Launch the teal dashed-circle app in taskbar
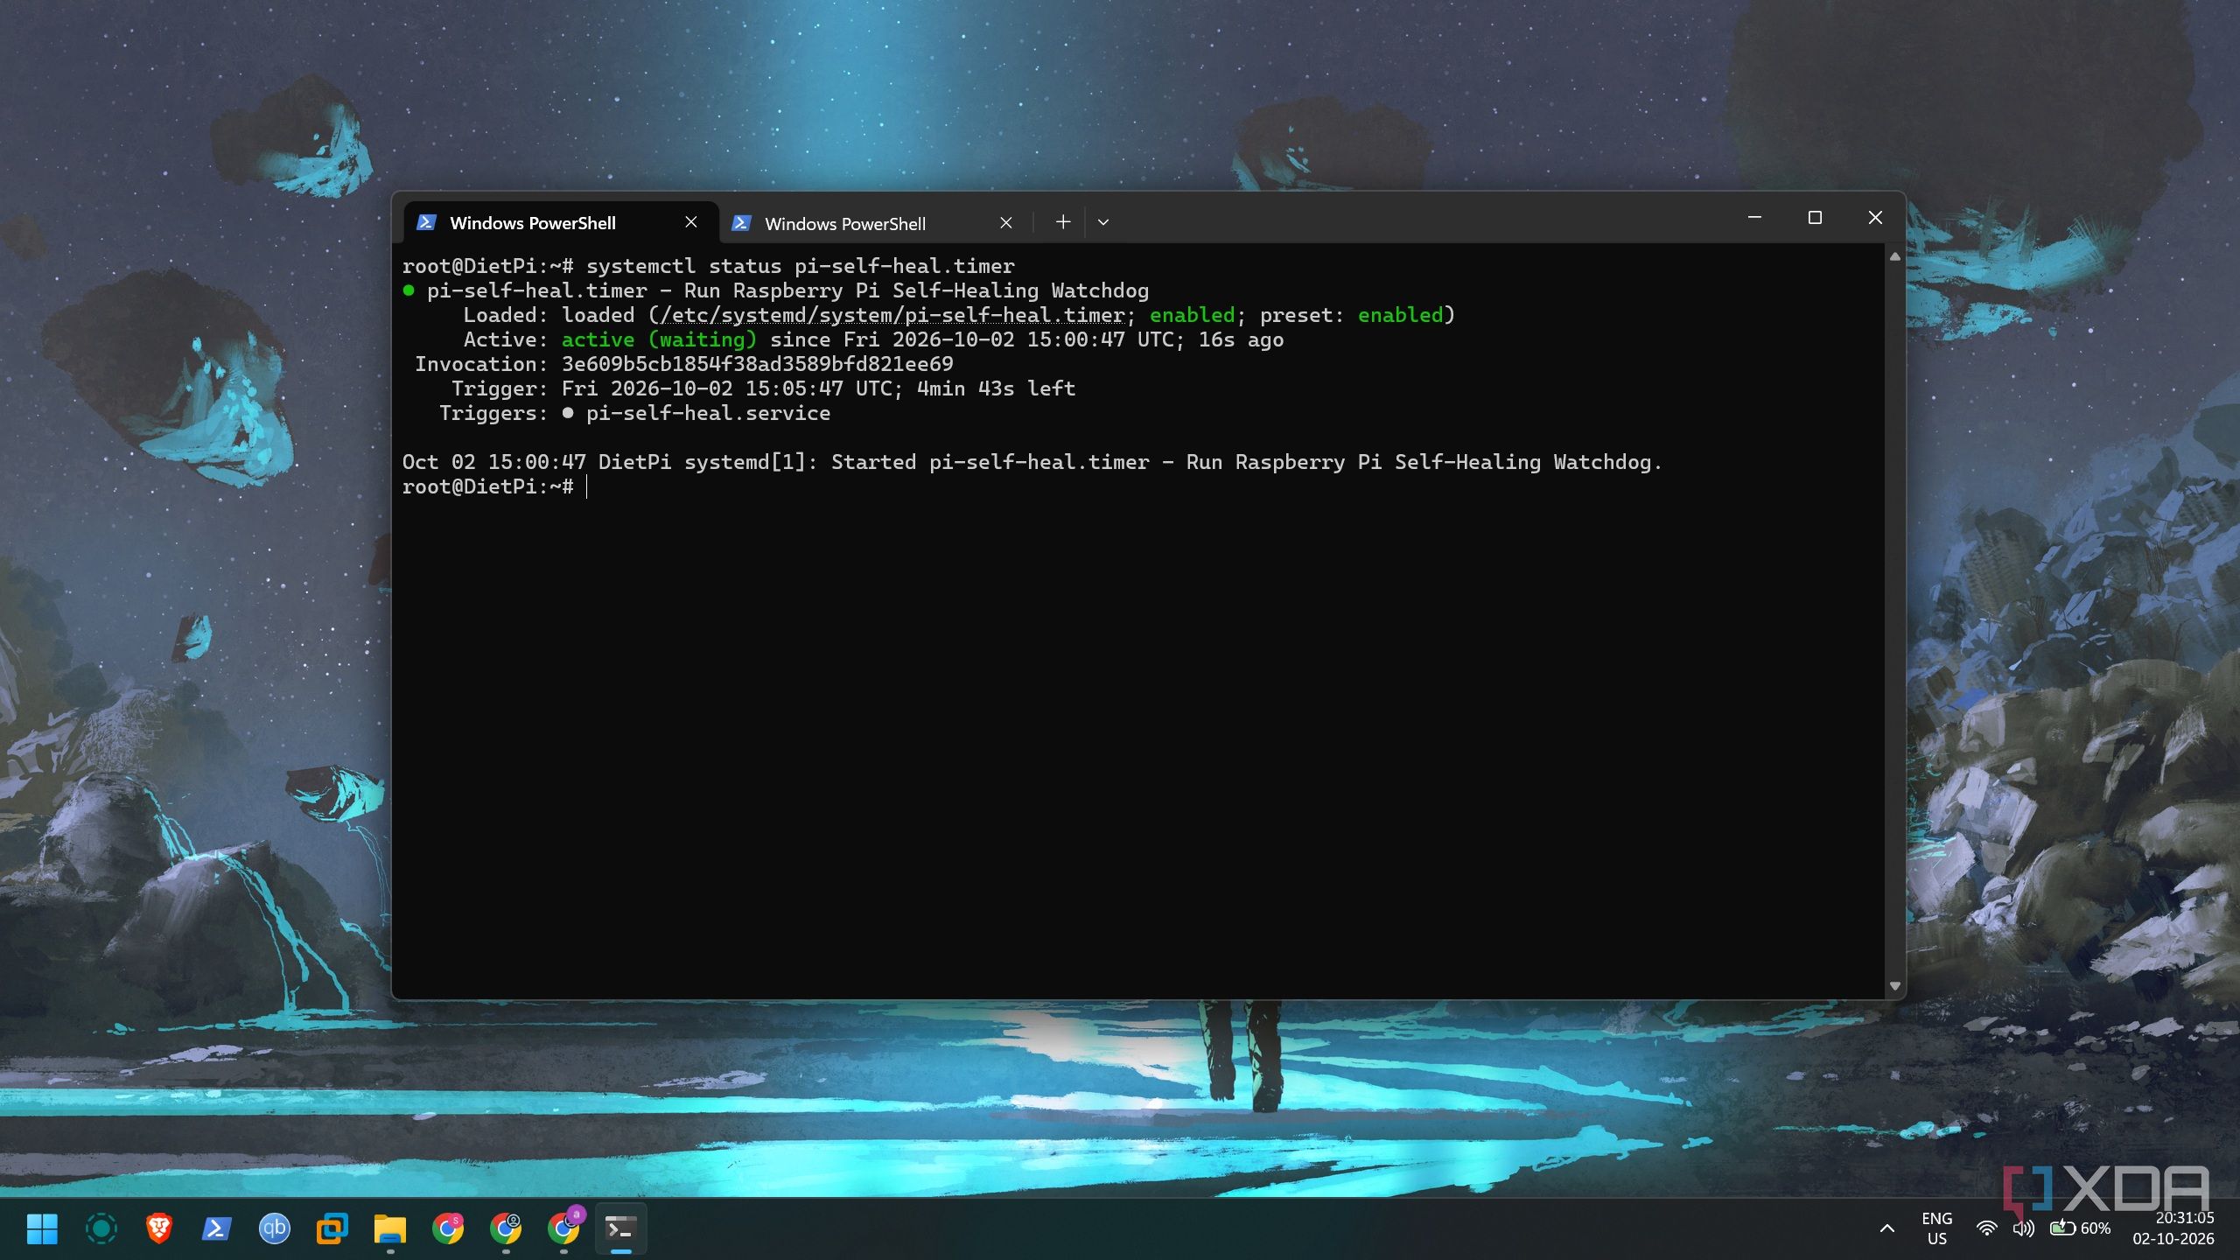 pos(101,1228)
